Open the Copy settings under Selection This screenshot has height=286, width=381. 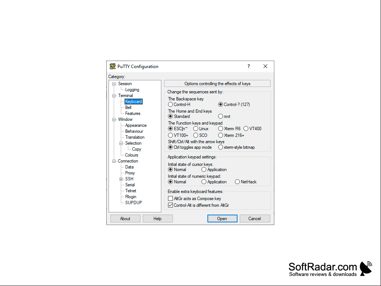(x=136, y=149)
